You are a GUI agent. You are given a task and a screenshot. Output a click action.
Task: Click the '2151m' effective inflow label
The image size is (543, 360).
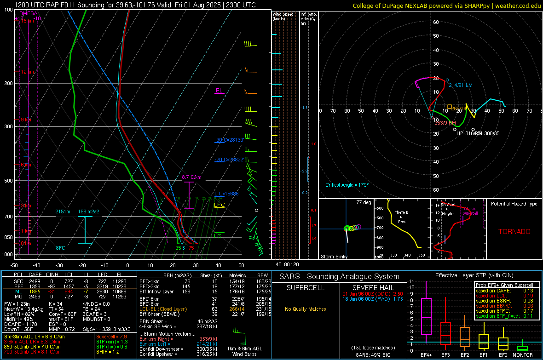tap(63, 211)
